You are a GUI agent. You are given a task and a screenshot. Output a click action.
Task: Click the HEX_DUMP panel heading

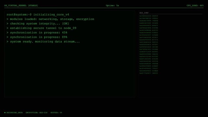144,13
